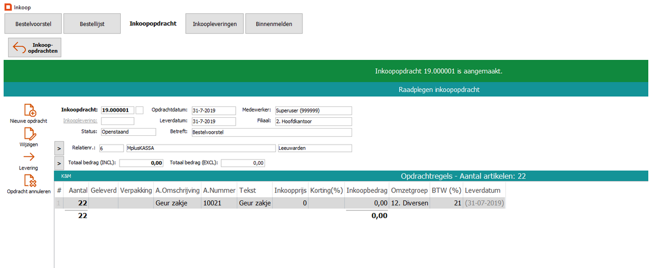The image size is (654, 268).
Task: Click the Opdracht annuleren icon
Action: (x=30, y=181)
